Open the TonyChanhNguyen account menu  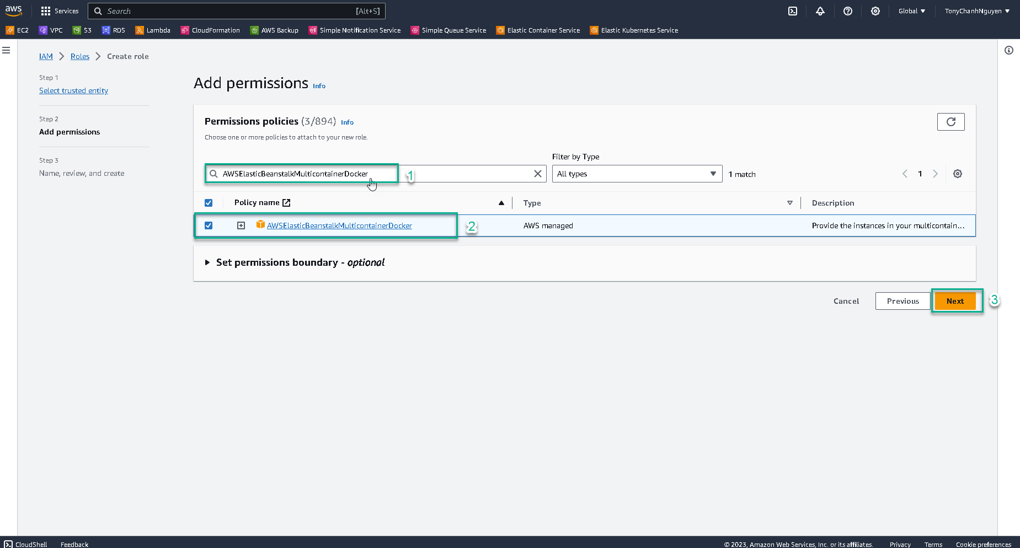tap(977, 11)
